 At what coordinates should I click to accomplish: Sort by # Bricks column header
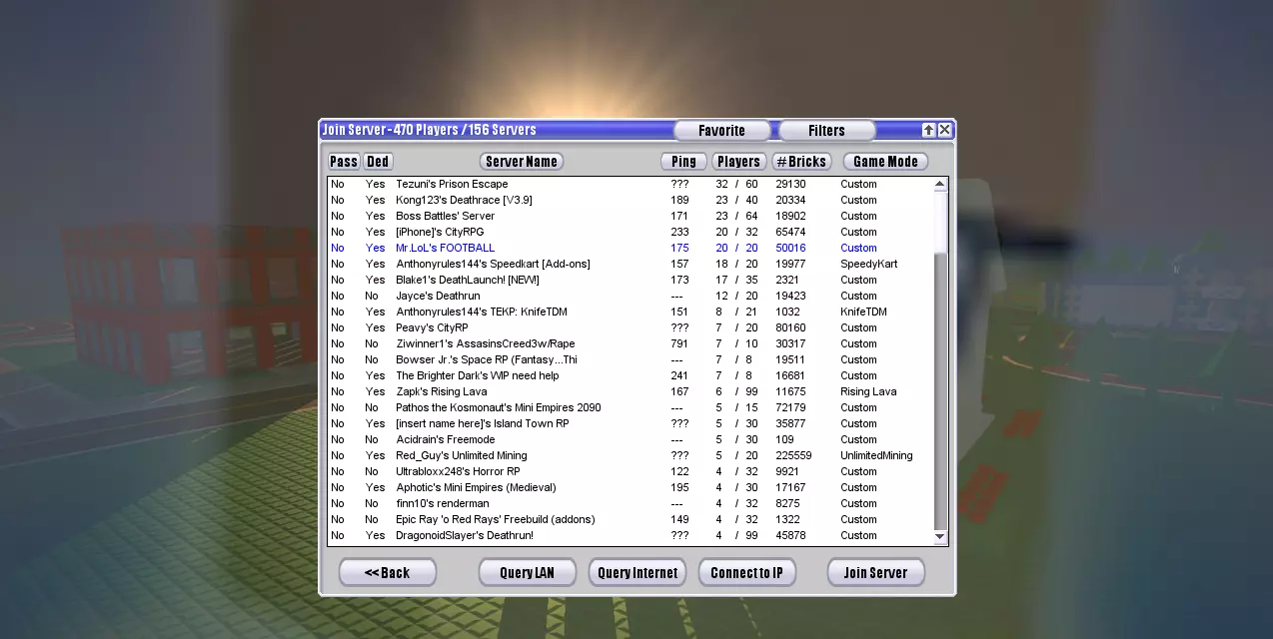801,162
